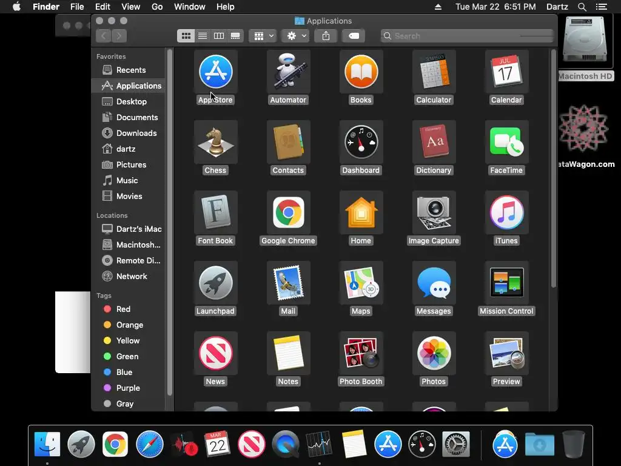Open the Maps app icon
Screen dimensions: 621x466
(x=361, y=283)
